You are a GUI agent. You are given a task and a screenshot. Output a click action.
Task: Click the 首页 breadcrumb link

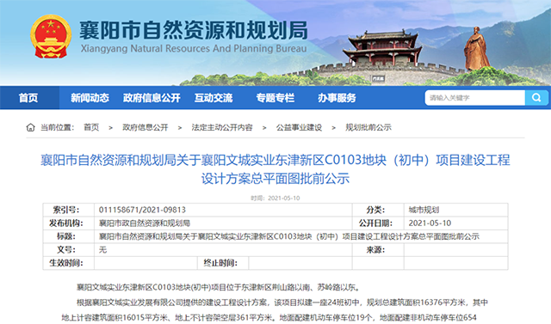(x=91, y=127)
